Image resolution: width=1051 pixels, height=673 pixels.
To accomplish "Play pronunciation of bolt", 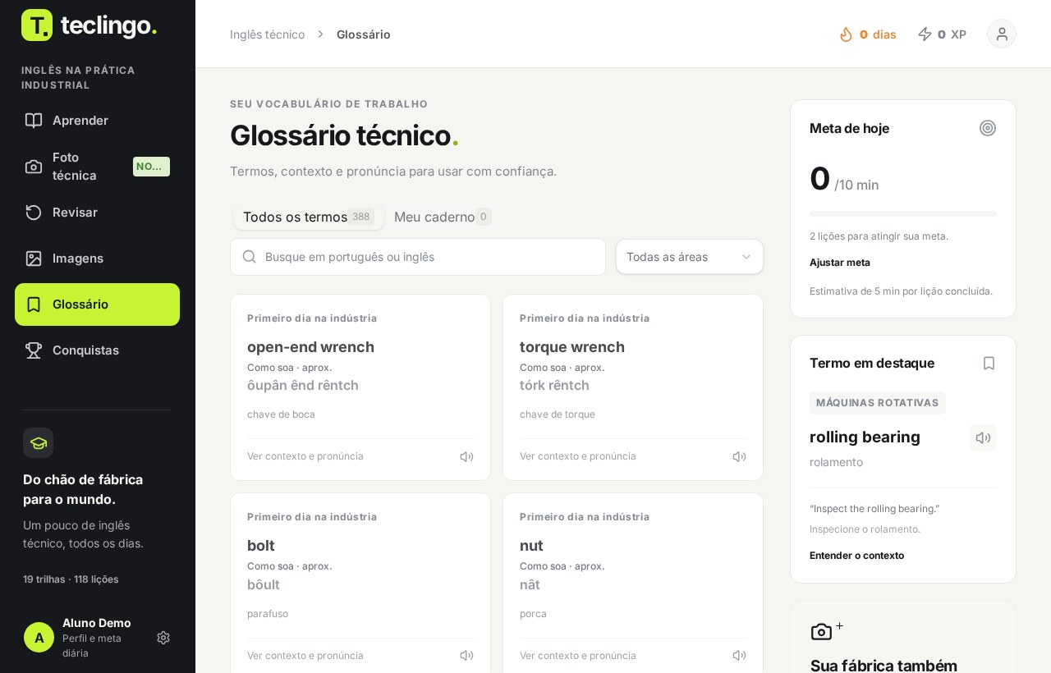I will click(x=466, y=656).
